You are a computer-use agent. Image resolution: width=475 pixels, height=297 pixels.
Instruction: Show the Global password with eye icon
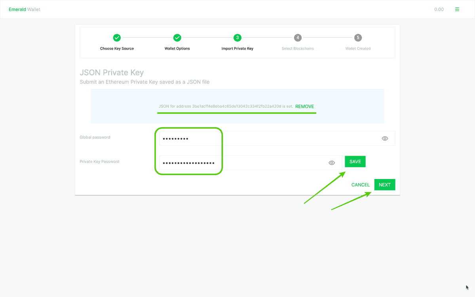click(x=385, y=139)
